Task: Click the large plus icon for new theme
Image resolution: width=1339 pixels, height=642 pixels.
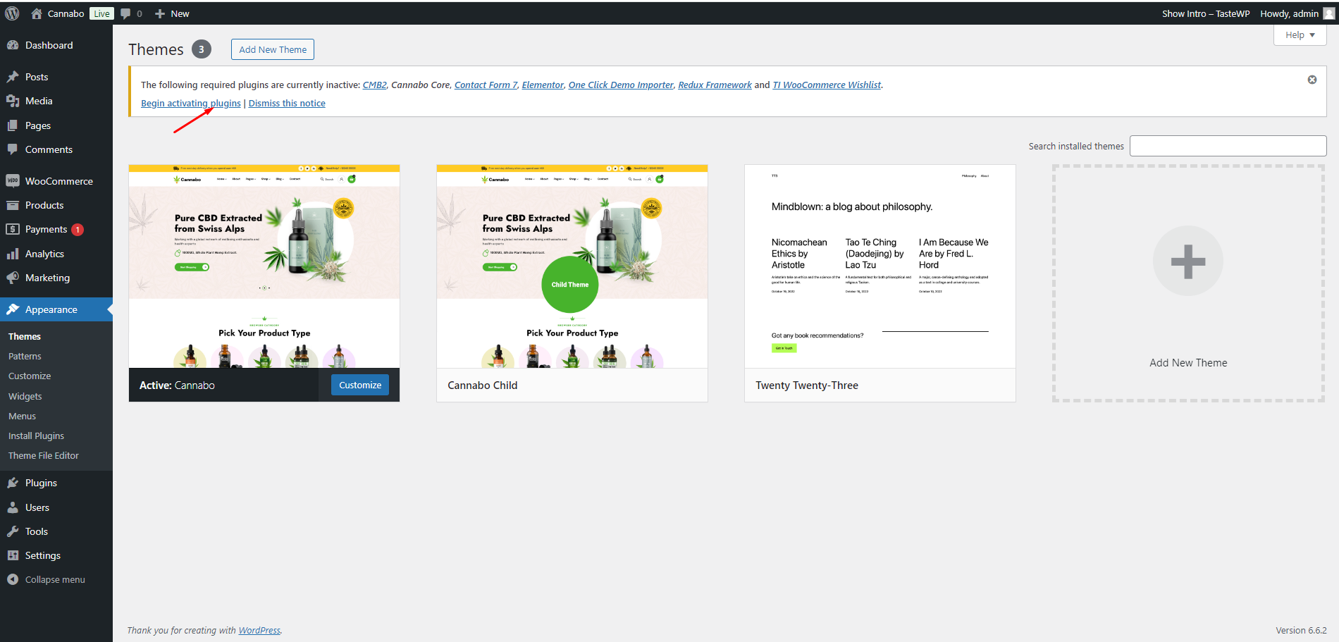Action: [1188, 261]
